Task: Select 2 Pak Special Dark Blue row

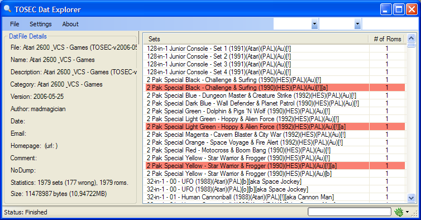Action: point(275,103)
